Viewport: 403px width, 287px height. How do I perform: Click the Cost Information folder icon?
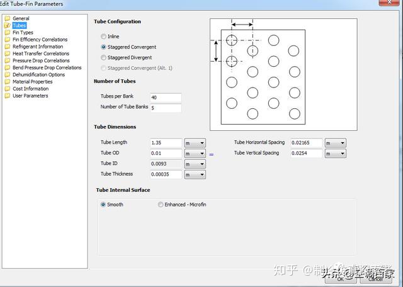click(x=8, y=89)
